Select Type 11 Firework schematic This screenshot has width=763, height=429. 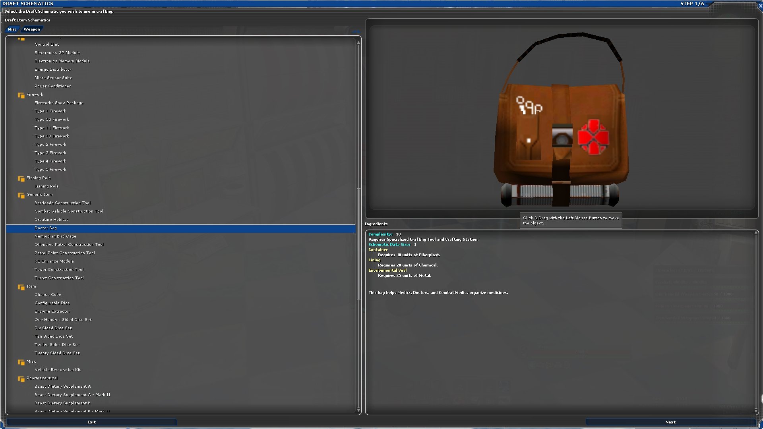pyautogui.click(x=52, y=128)
